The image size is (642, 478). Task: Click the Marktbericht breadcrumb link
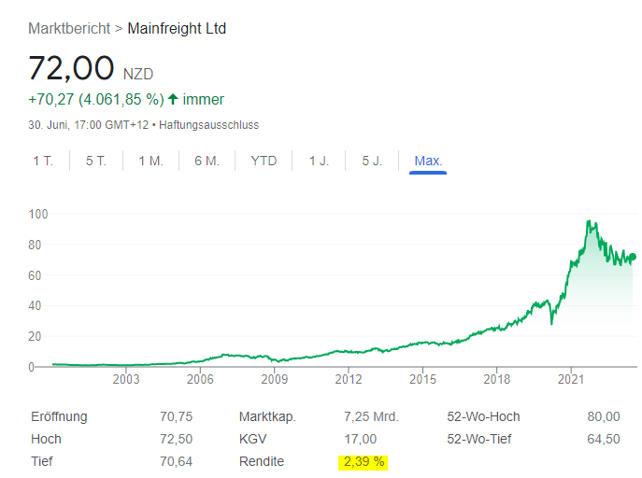point(69,28)
